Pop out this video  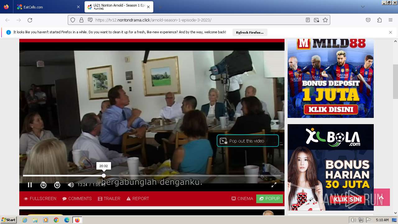pos(248,141)
